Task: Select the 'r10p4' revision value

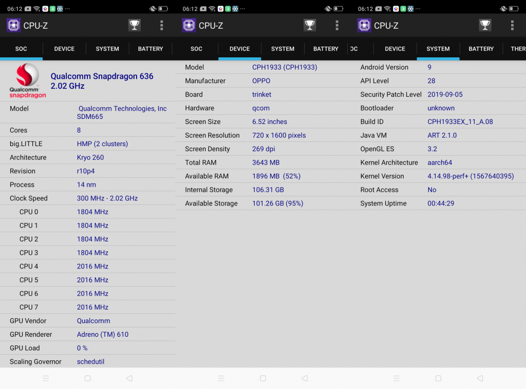Action: pyautogui.click(x=86, y=171)
